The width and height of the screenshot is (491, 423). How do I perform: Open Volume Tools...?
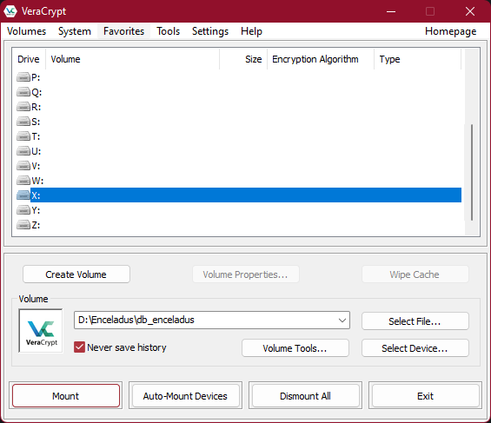[x=295, y=348]
